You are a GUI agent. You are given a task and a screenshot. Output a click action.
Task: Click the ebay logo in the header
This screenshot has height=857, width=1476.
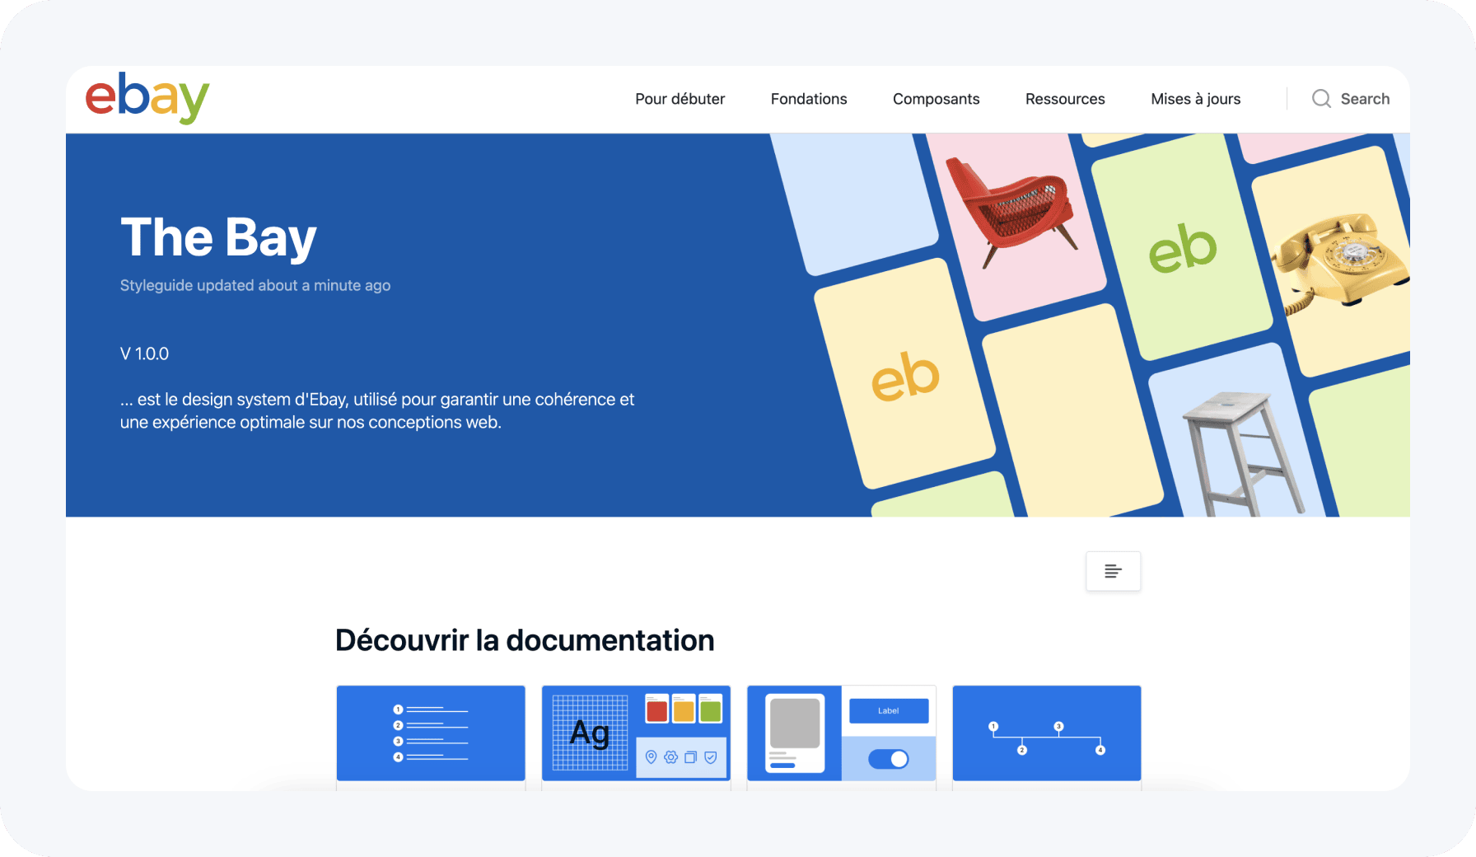(x=147, y=98)
